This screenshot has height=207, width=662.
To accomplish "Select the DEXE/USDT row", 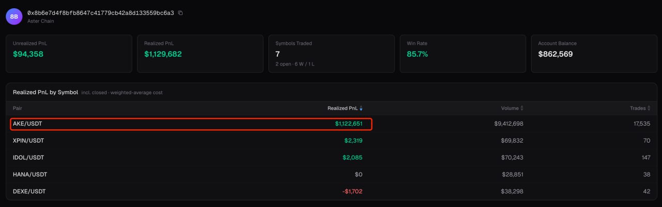I will click(331, 191).
